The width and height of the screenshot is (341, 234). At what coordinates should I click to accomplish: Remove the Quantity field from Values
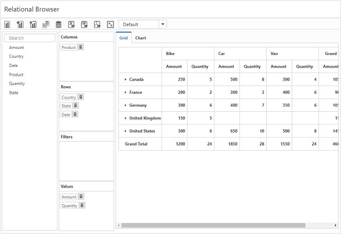82,206
